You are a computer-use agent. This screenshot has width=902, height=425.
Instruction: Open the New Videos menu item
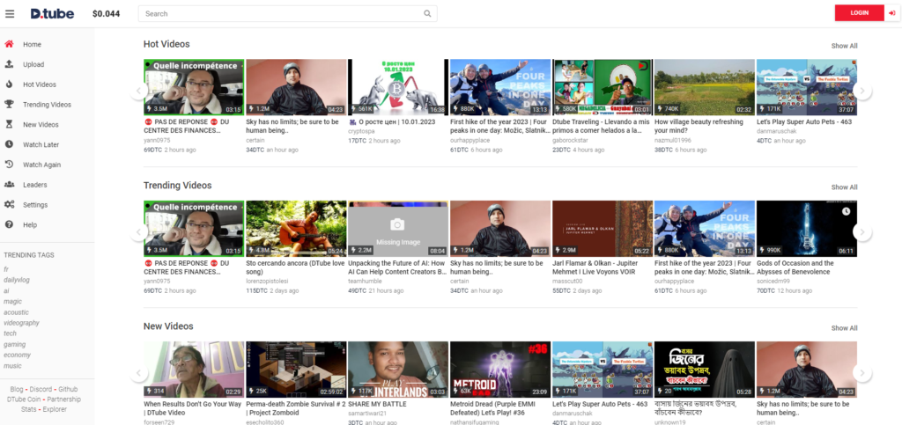point(41,125)
